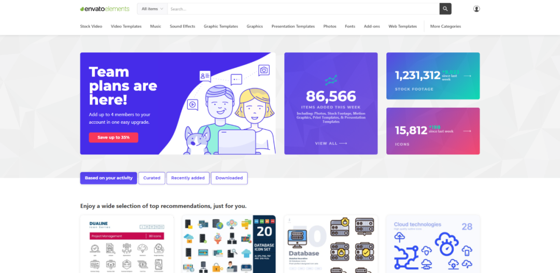
Task: Click the chat dots bubble in banner
Action: click(236, 79)
